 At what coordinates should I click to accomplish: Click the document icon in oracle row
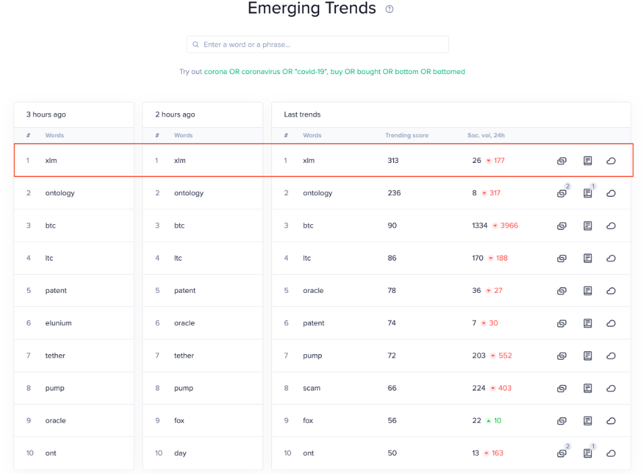point(588,291)
